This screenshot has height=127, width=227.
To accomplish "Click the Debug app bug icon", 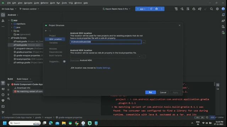I will [156, 9].
